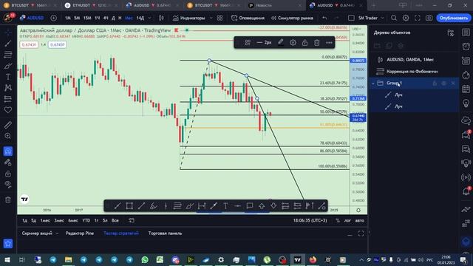Activate the zoom in tool on left toolbar

coord(8,136)
